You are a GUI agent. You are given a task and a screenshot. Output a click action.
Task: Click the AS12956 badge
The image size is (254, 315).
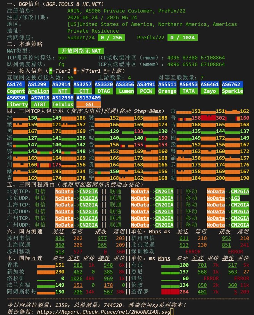pos(63,98)
